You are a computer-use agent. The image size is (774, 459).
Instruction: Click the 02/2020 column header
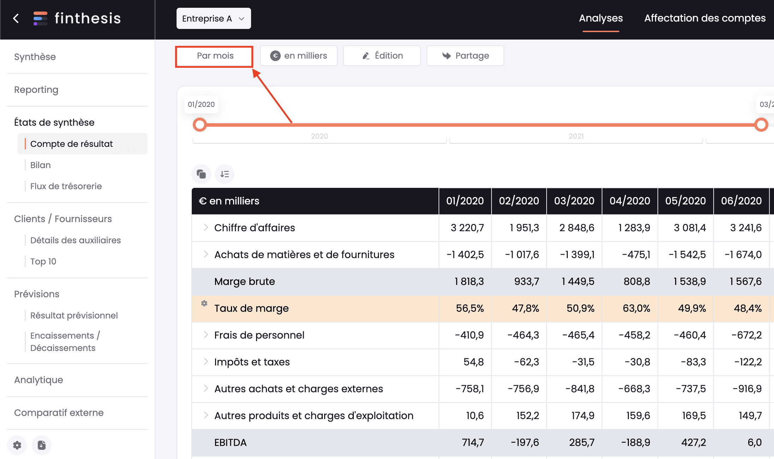[x=519, y=201]
